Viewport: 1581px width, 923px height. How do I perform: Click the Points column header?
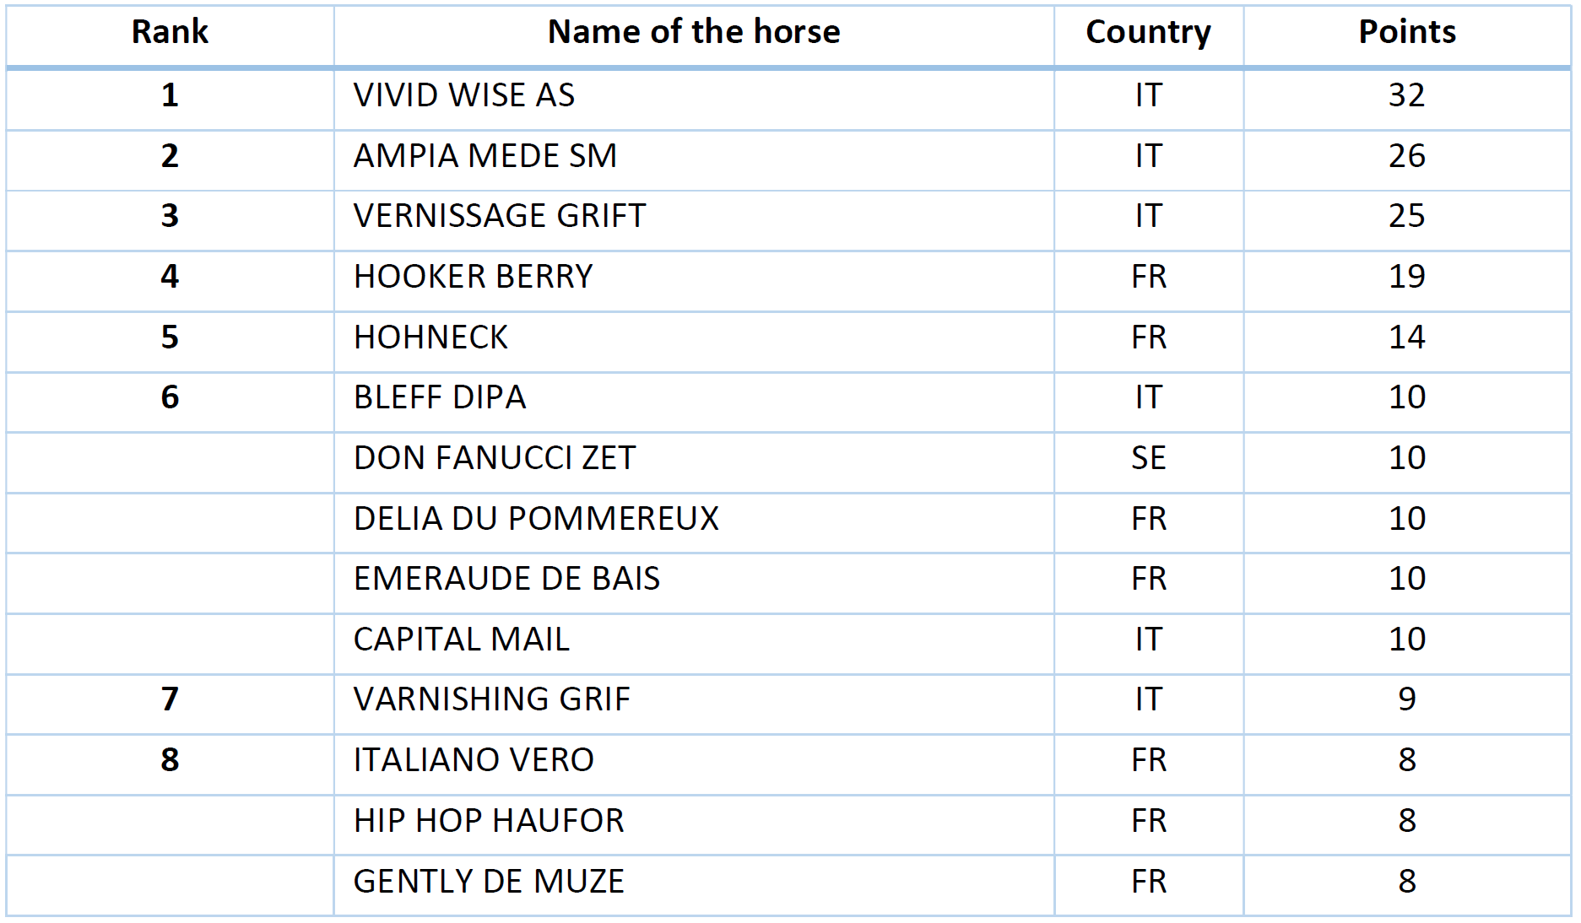coord(1406,32)
